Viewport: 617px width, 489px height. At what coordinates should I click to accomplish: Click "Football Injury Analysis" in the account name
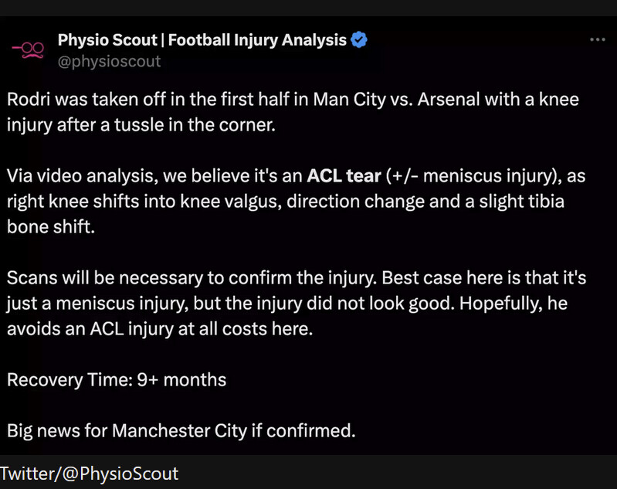(257, 40)
